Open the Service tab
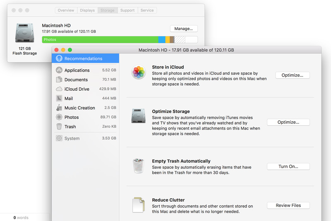Image resolution: width=331 pixels, height=221 pixels. click(147, 10)
